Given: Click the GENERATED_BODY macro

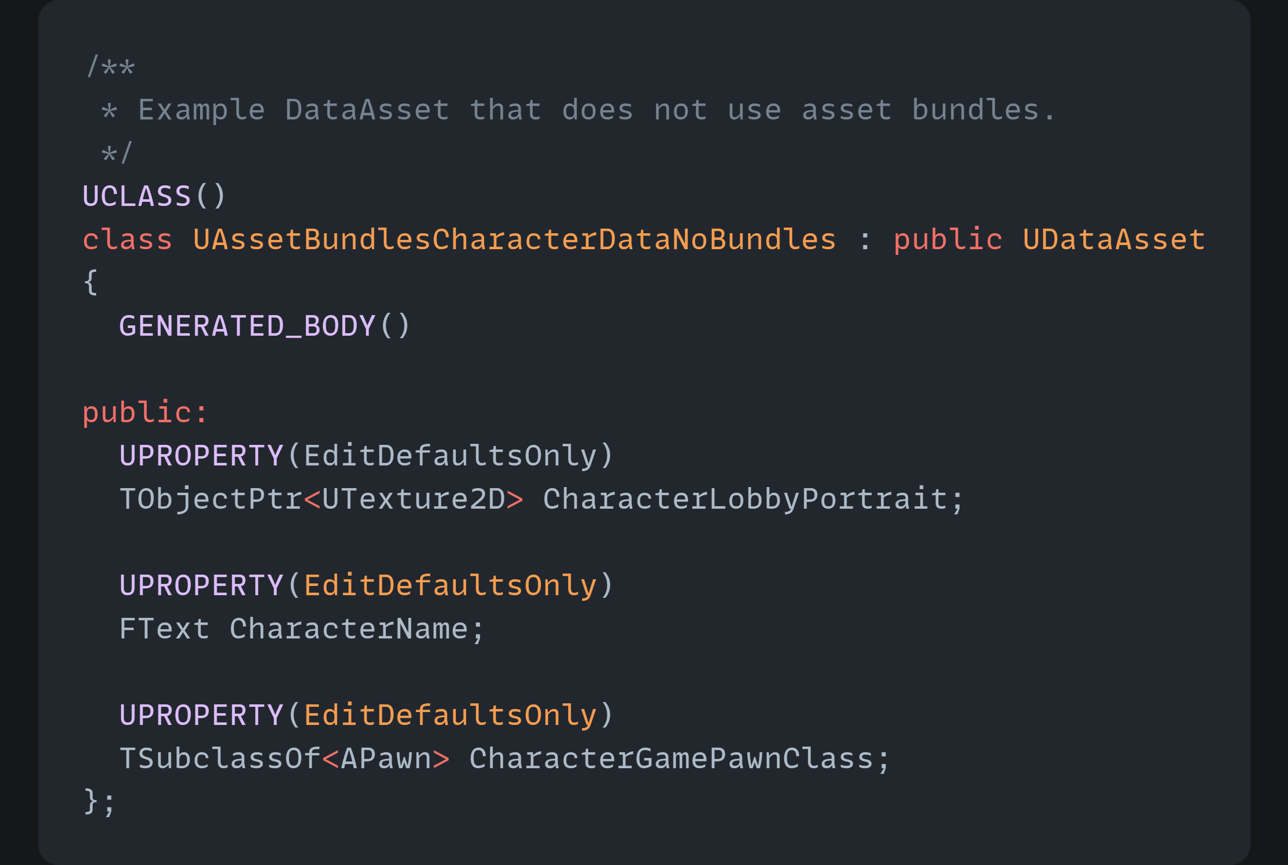Looking at the screenshot, I should click(247, 326).
